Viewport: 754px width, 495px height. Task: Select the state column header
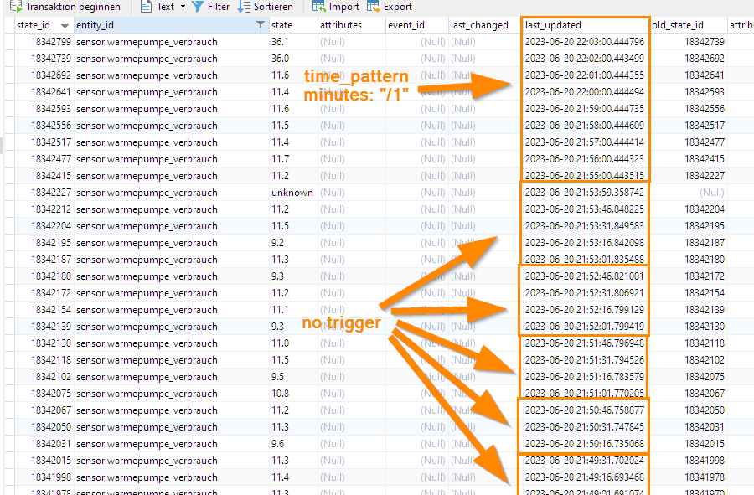click(293, 25)
